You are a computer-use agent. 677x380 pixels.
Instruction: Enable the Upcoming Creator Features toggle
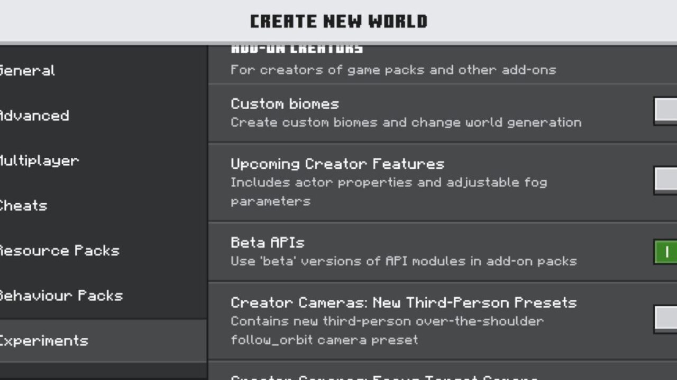665,180
